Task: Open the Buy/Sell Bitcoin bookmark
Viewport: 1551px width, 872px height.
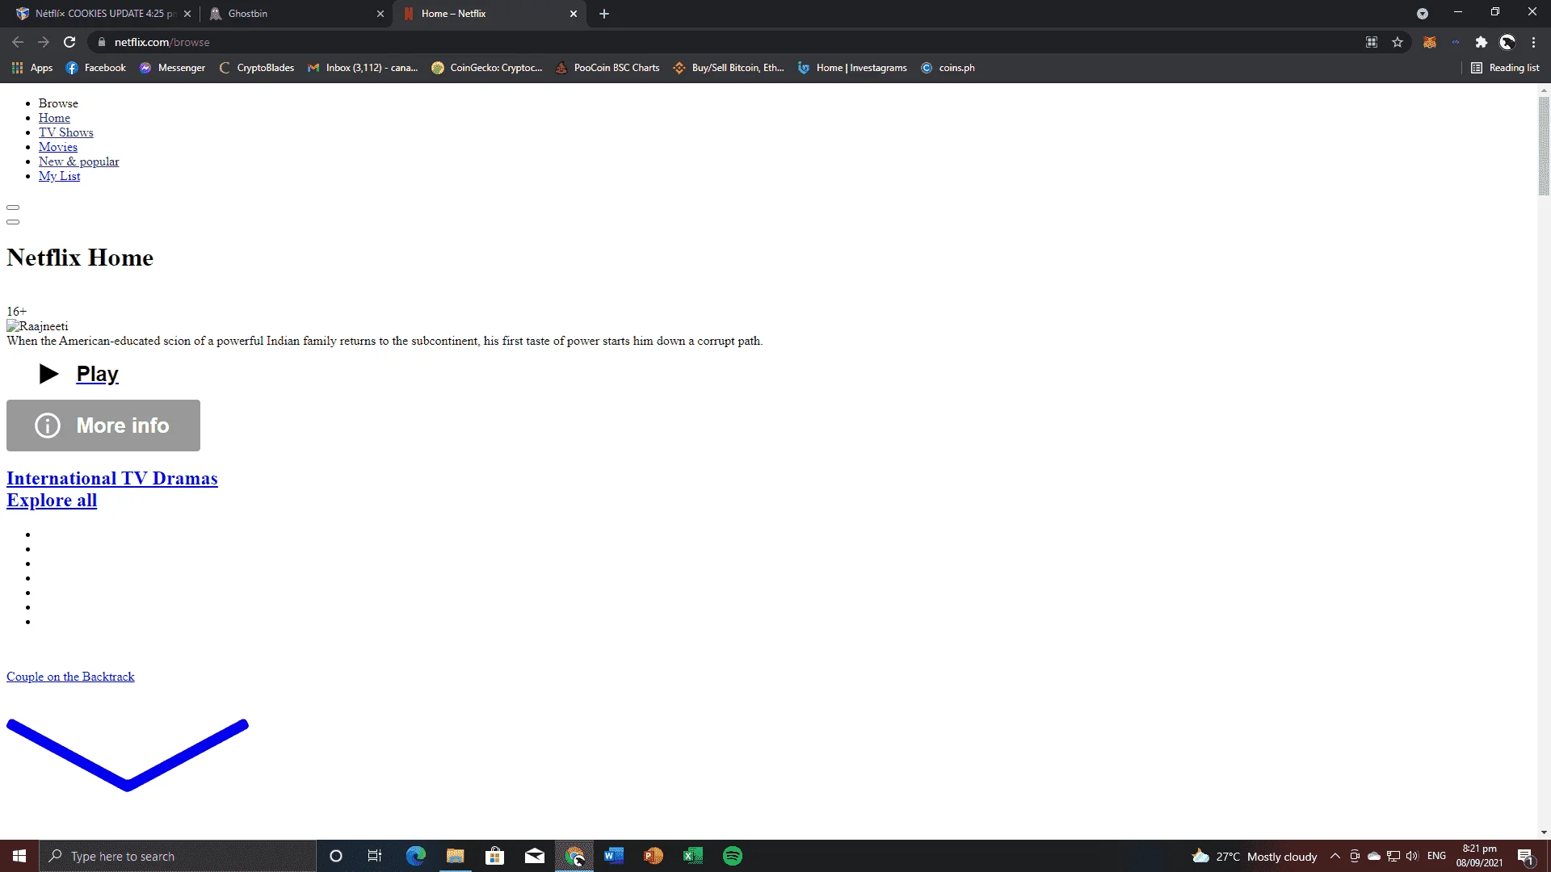Action: 729,68
